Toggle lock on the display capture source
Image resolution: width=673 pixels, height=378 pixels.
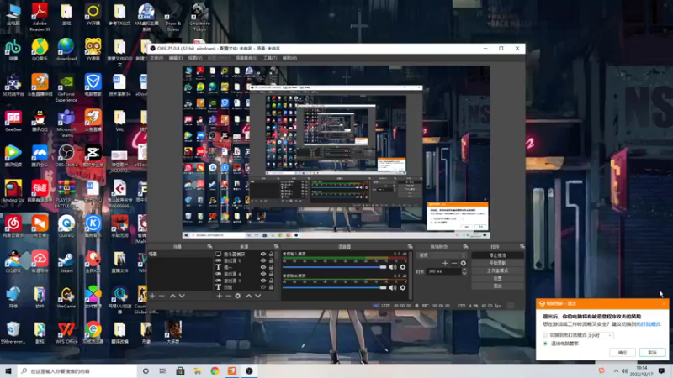[272, 254]
